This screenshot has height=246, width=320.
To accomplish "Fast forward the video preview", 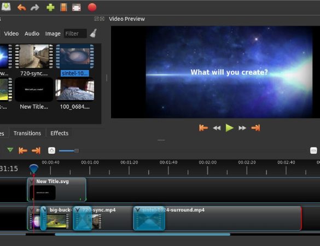I will [242, 128].
